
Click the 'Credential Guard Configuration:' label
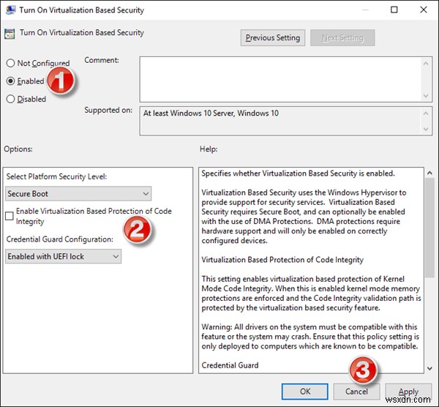60,239
